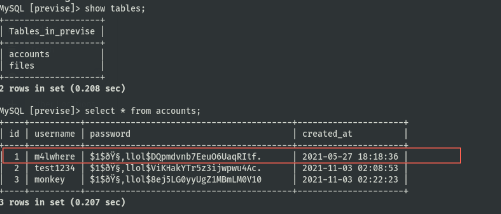Click the username column header
501x214 pixels.
tap(55, 134)
